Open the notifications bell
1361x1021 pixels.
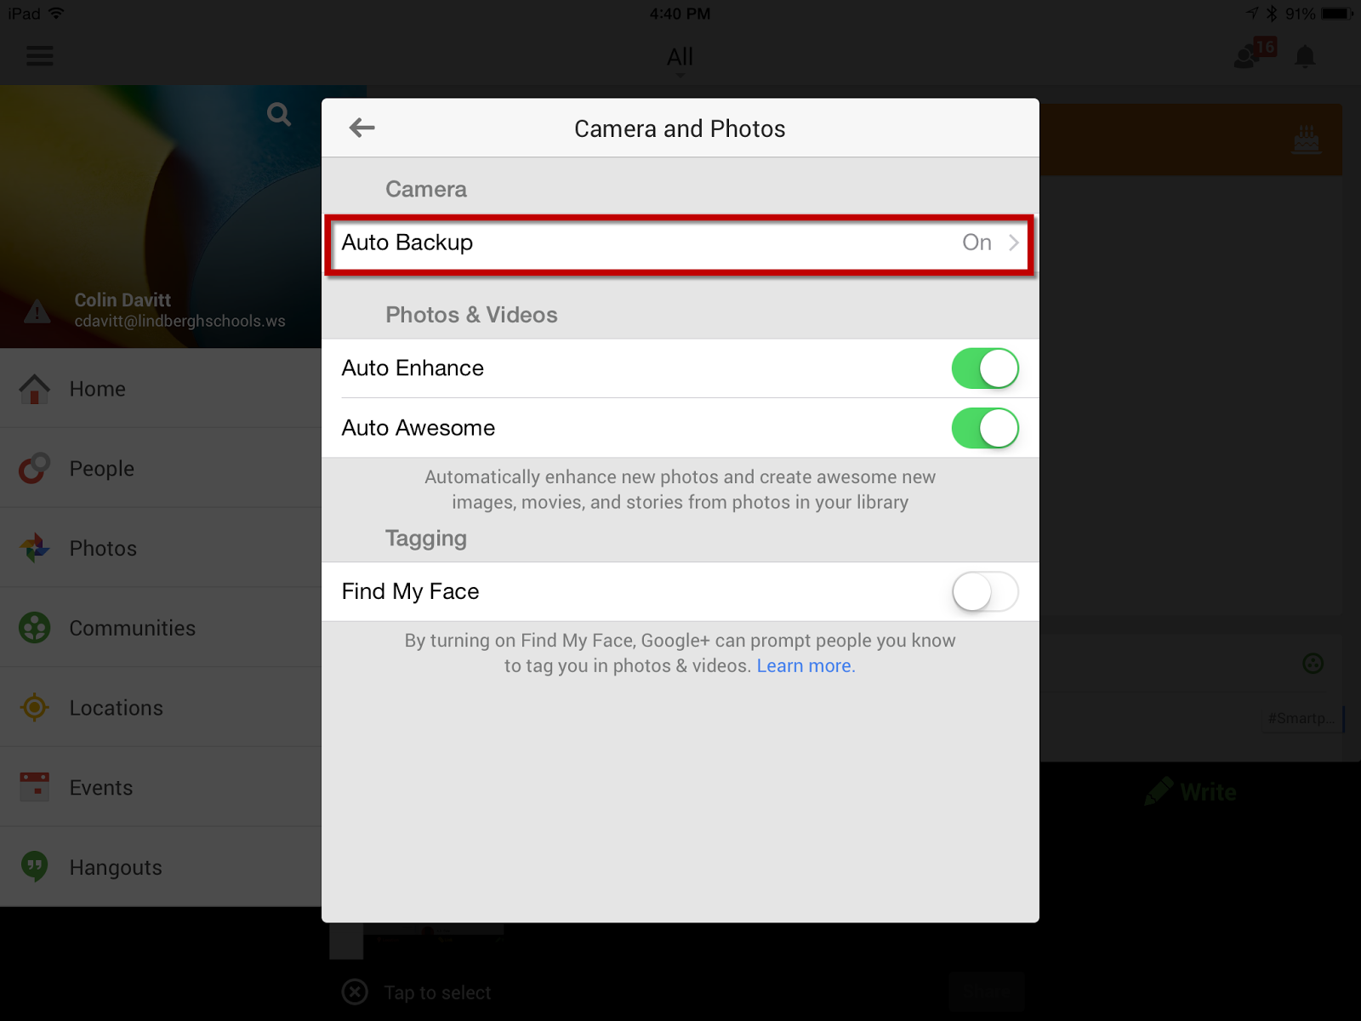tap(1305, 57)
